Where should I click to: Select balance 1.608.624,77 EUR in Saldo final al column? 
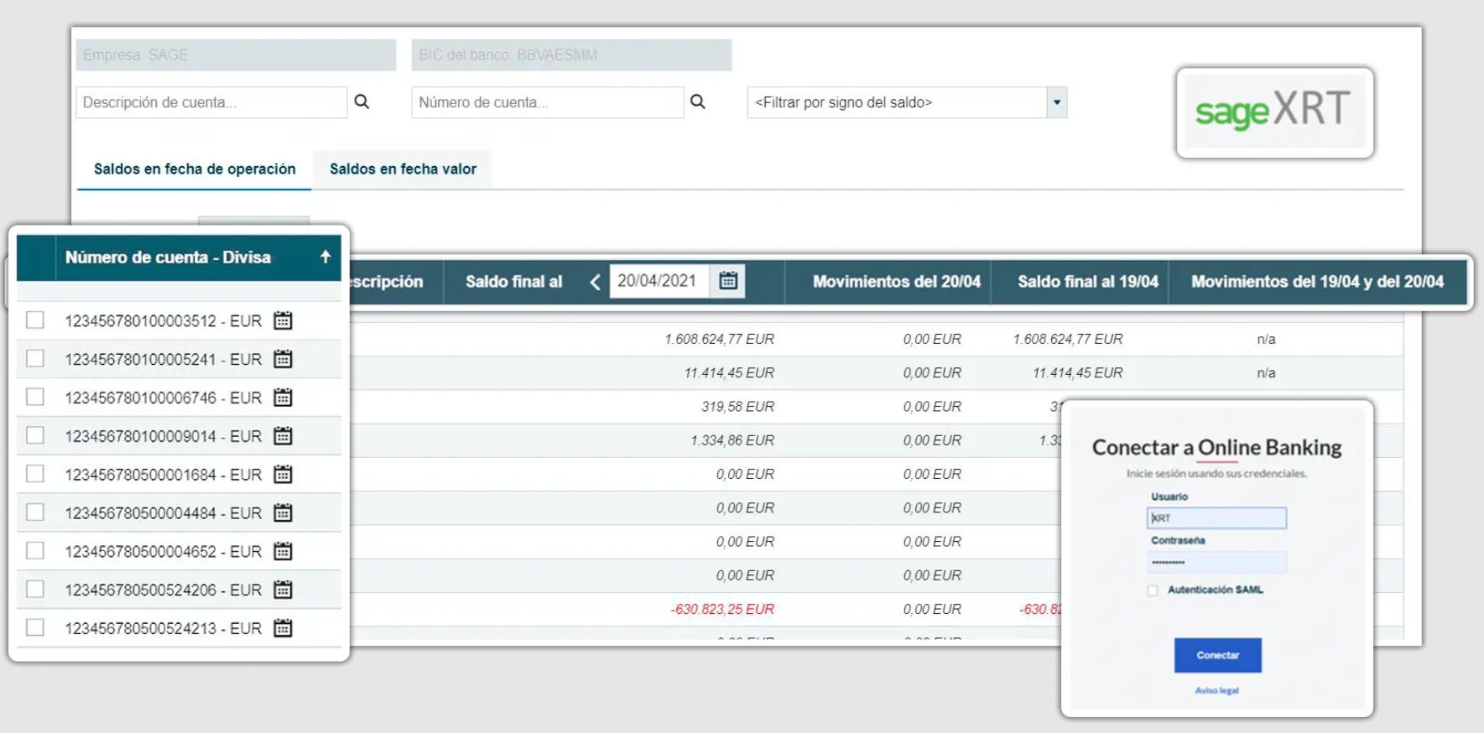[x=719, y=339]
